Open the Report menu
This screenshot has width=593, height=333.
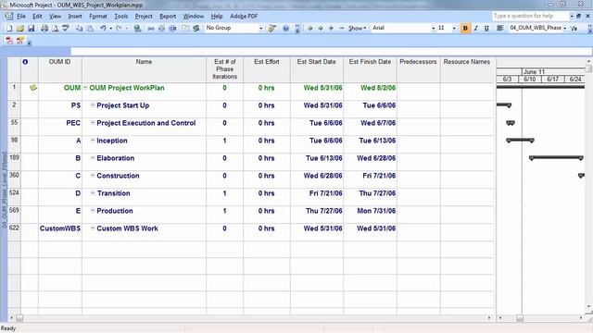pos(168,17)
